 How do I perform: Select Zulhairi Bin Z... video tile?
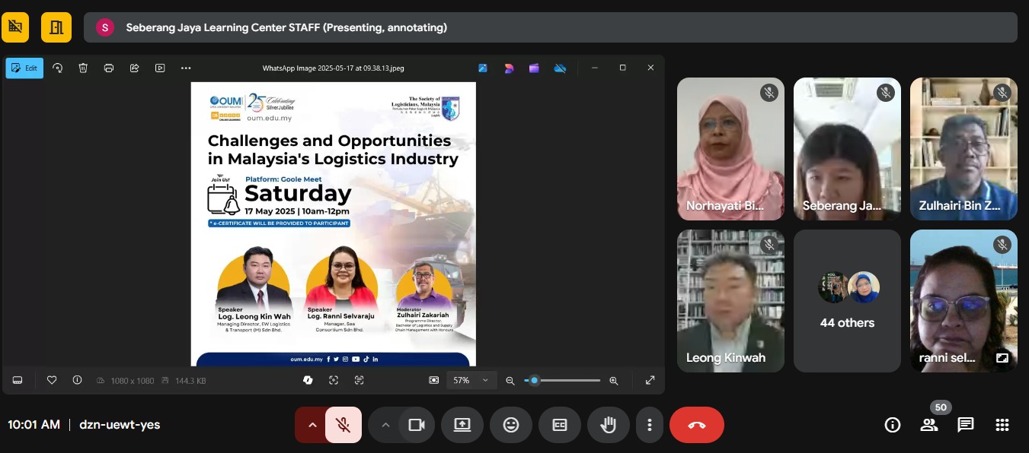[963, 149]
